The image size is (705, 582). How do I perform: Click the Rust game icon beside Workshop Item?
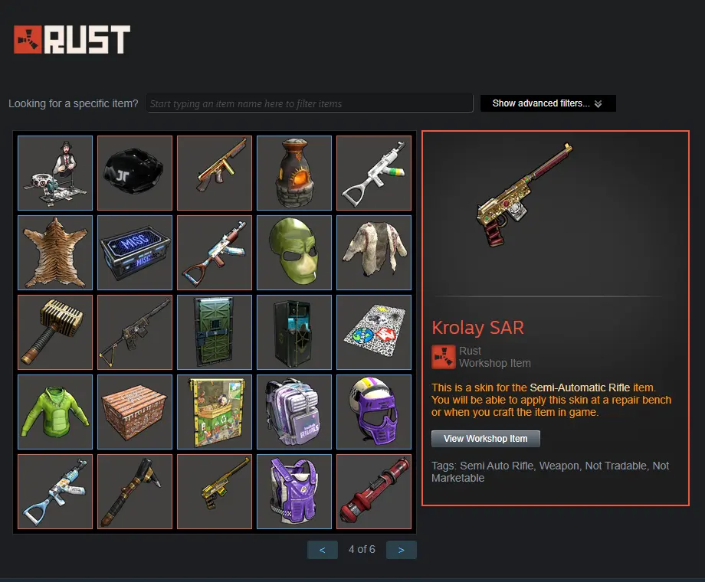(x=444, y=357)
